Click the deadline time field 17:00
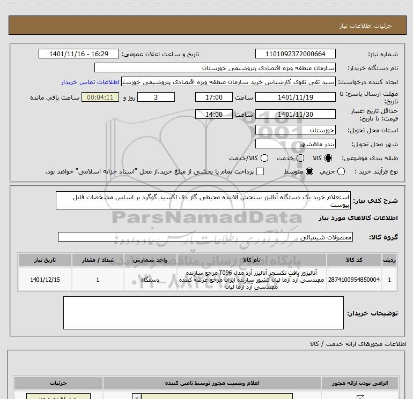Viewport: 413px width, 399px height. pos(214,97)
